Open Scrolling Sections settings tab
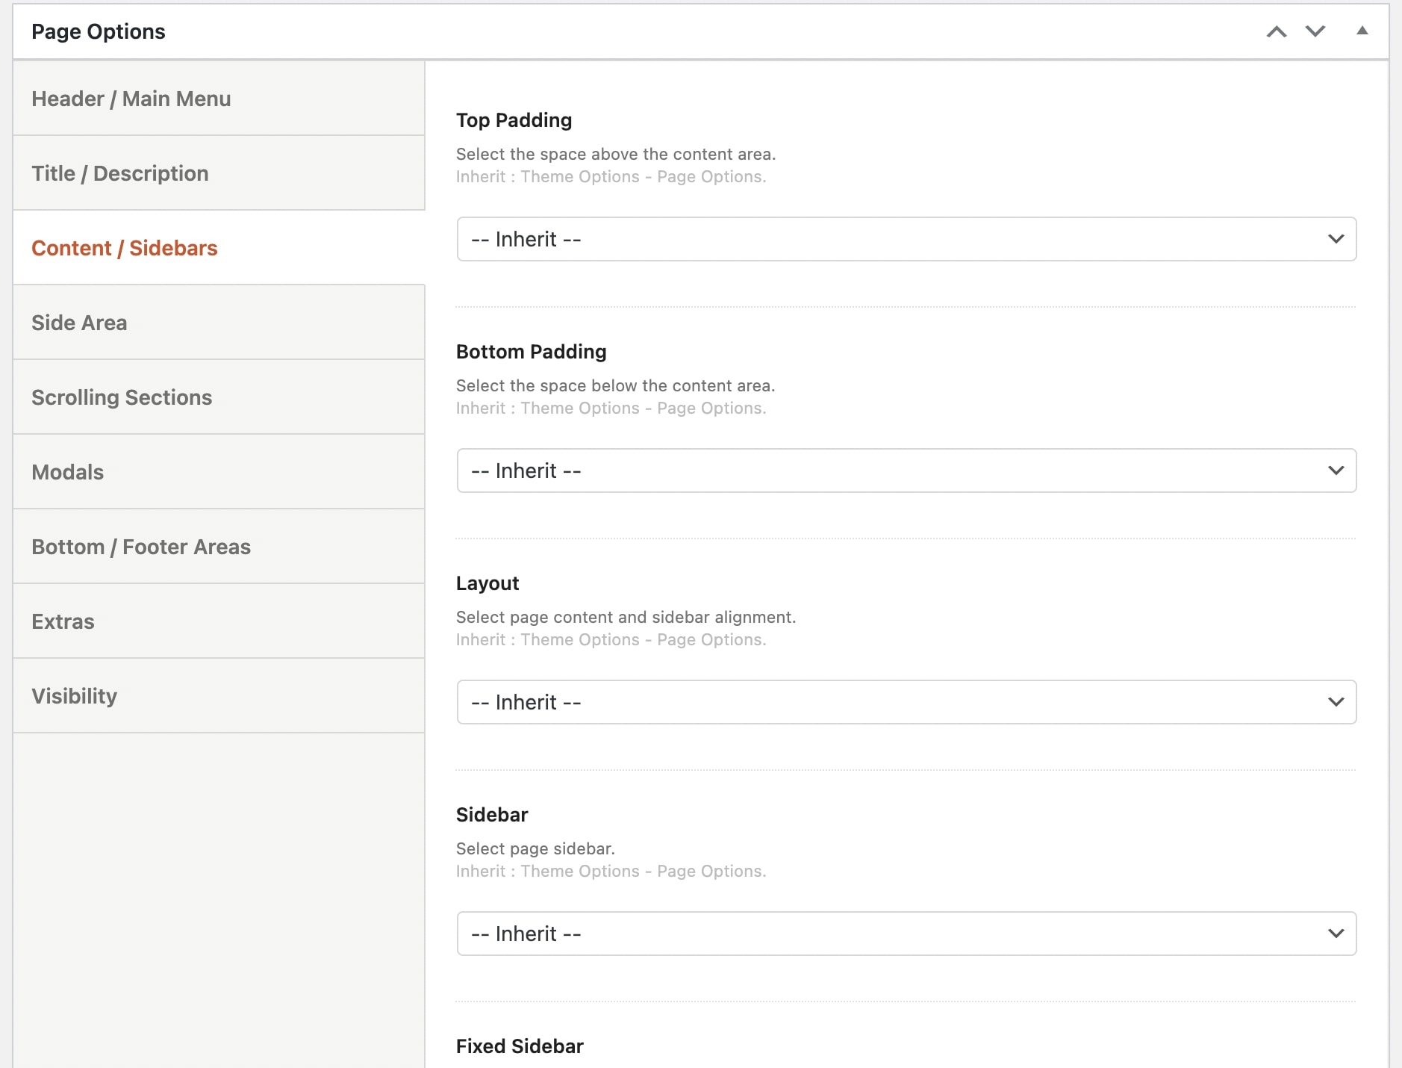Image resolution: width=1402 pixels, height=1068 pixels. [122, 397]
